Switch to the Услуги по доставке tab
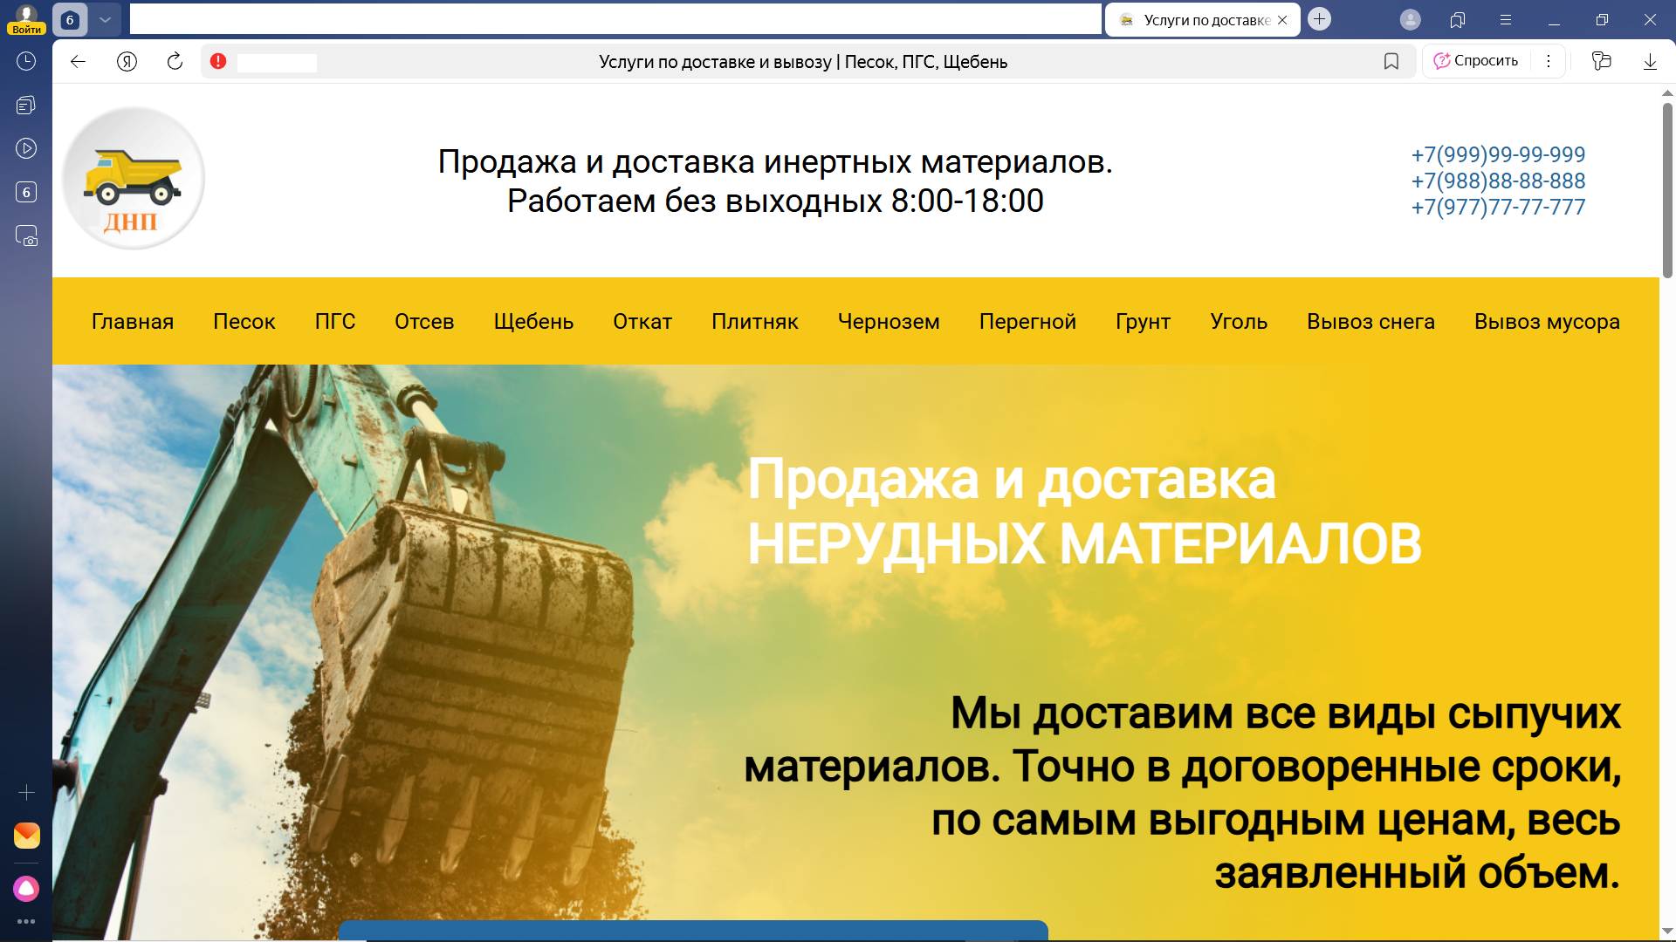This screenshot has width=1676, height=942. click(x=1202, y=19)
